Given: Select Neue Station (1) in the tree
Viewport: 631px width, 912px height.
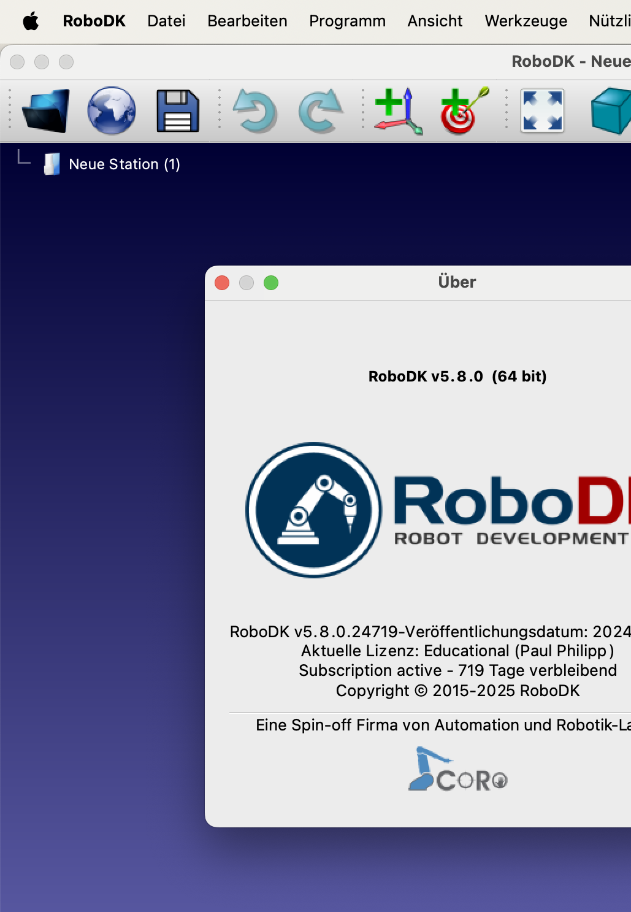Looking at the screenshot, I should pos(124,164).
